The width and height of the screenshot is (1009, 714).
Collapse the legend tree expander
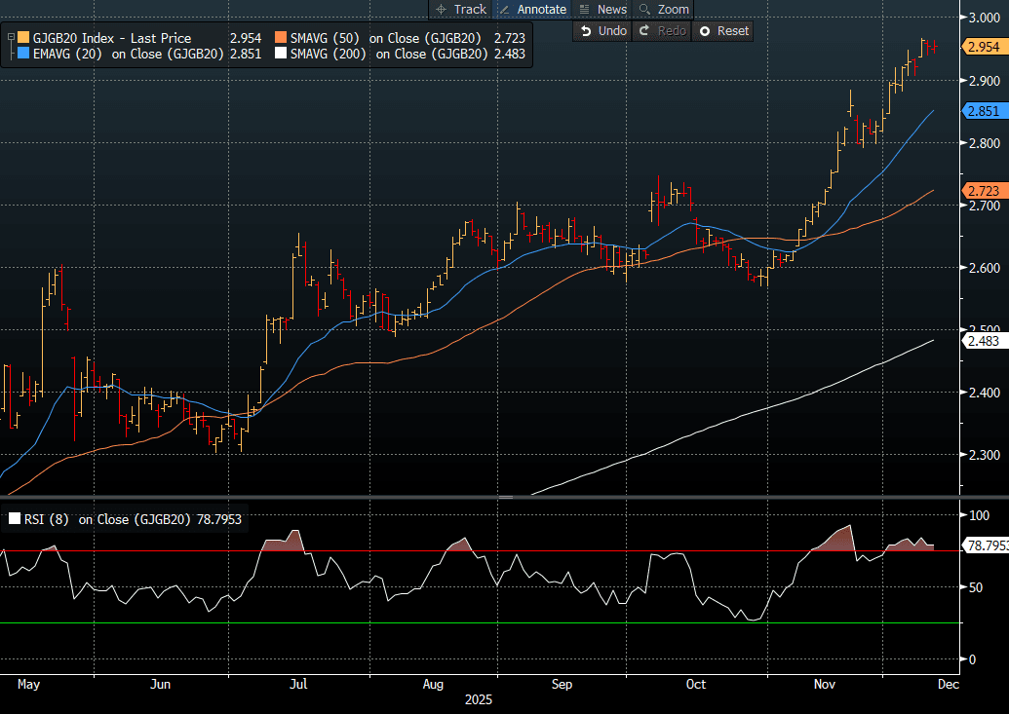[x=11, y=38]
